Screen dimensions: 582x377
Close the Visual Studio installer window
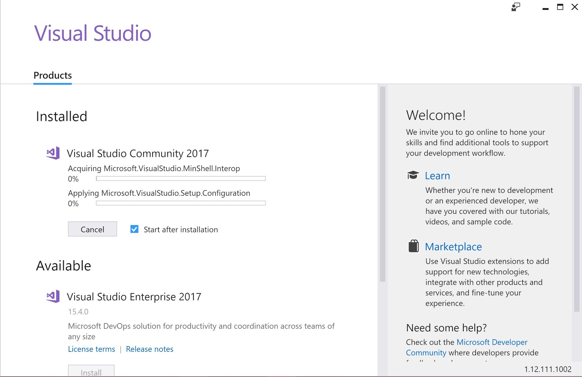(575, 7)
